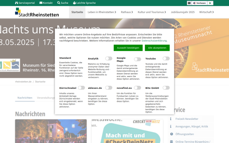Enable the Google Maps cookie toggle
This screenshot has width=229, height=143.
click(137, 59)
